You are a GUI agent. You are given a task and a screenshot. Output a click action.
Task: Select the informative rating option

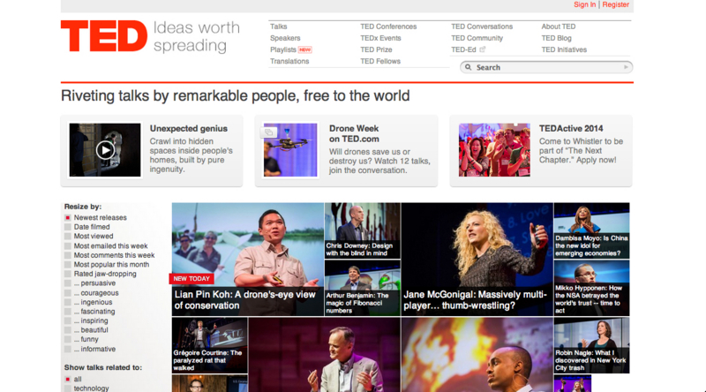[68, 350]
